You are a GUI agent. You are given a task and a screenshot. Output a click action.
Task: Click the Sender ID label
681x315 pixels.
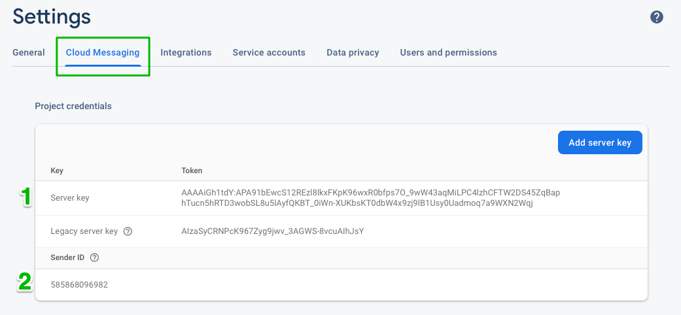(x=68, y=257)
